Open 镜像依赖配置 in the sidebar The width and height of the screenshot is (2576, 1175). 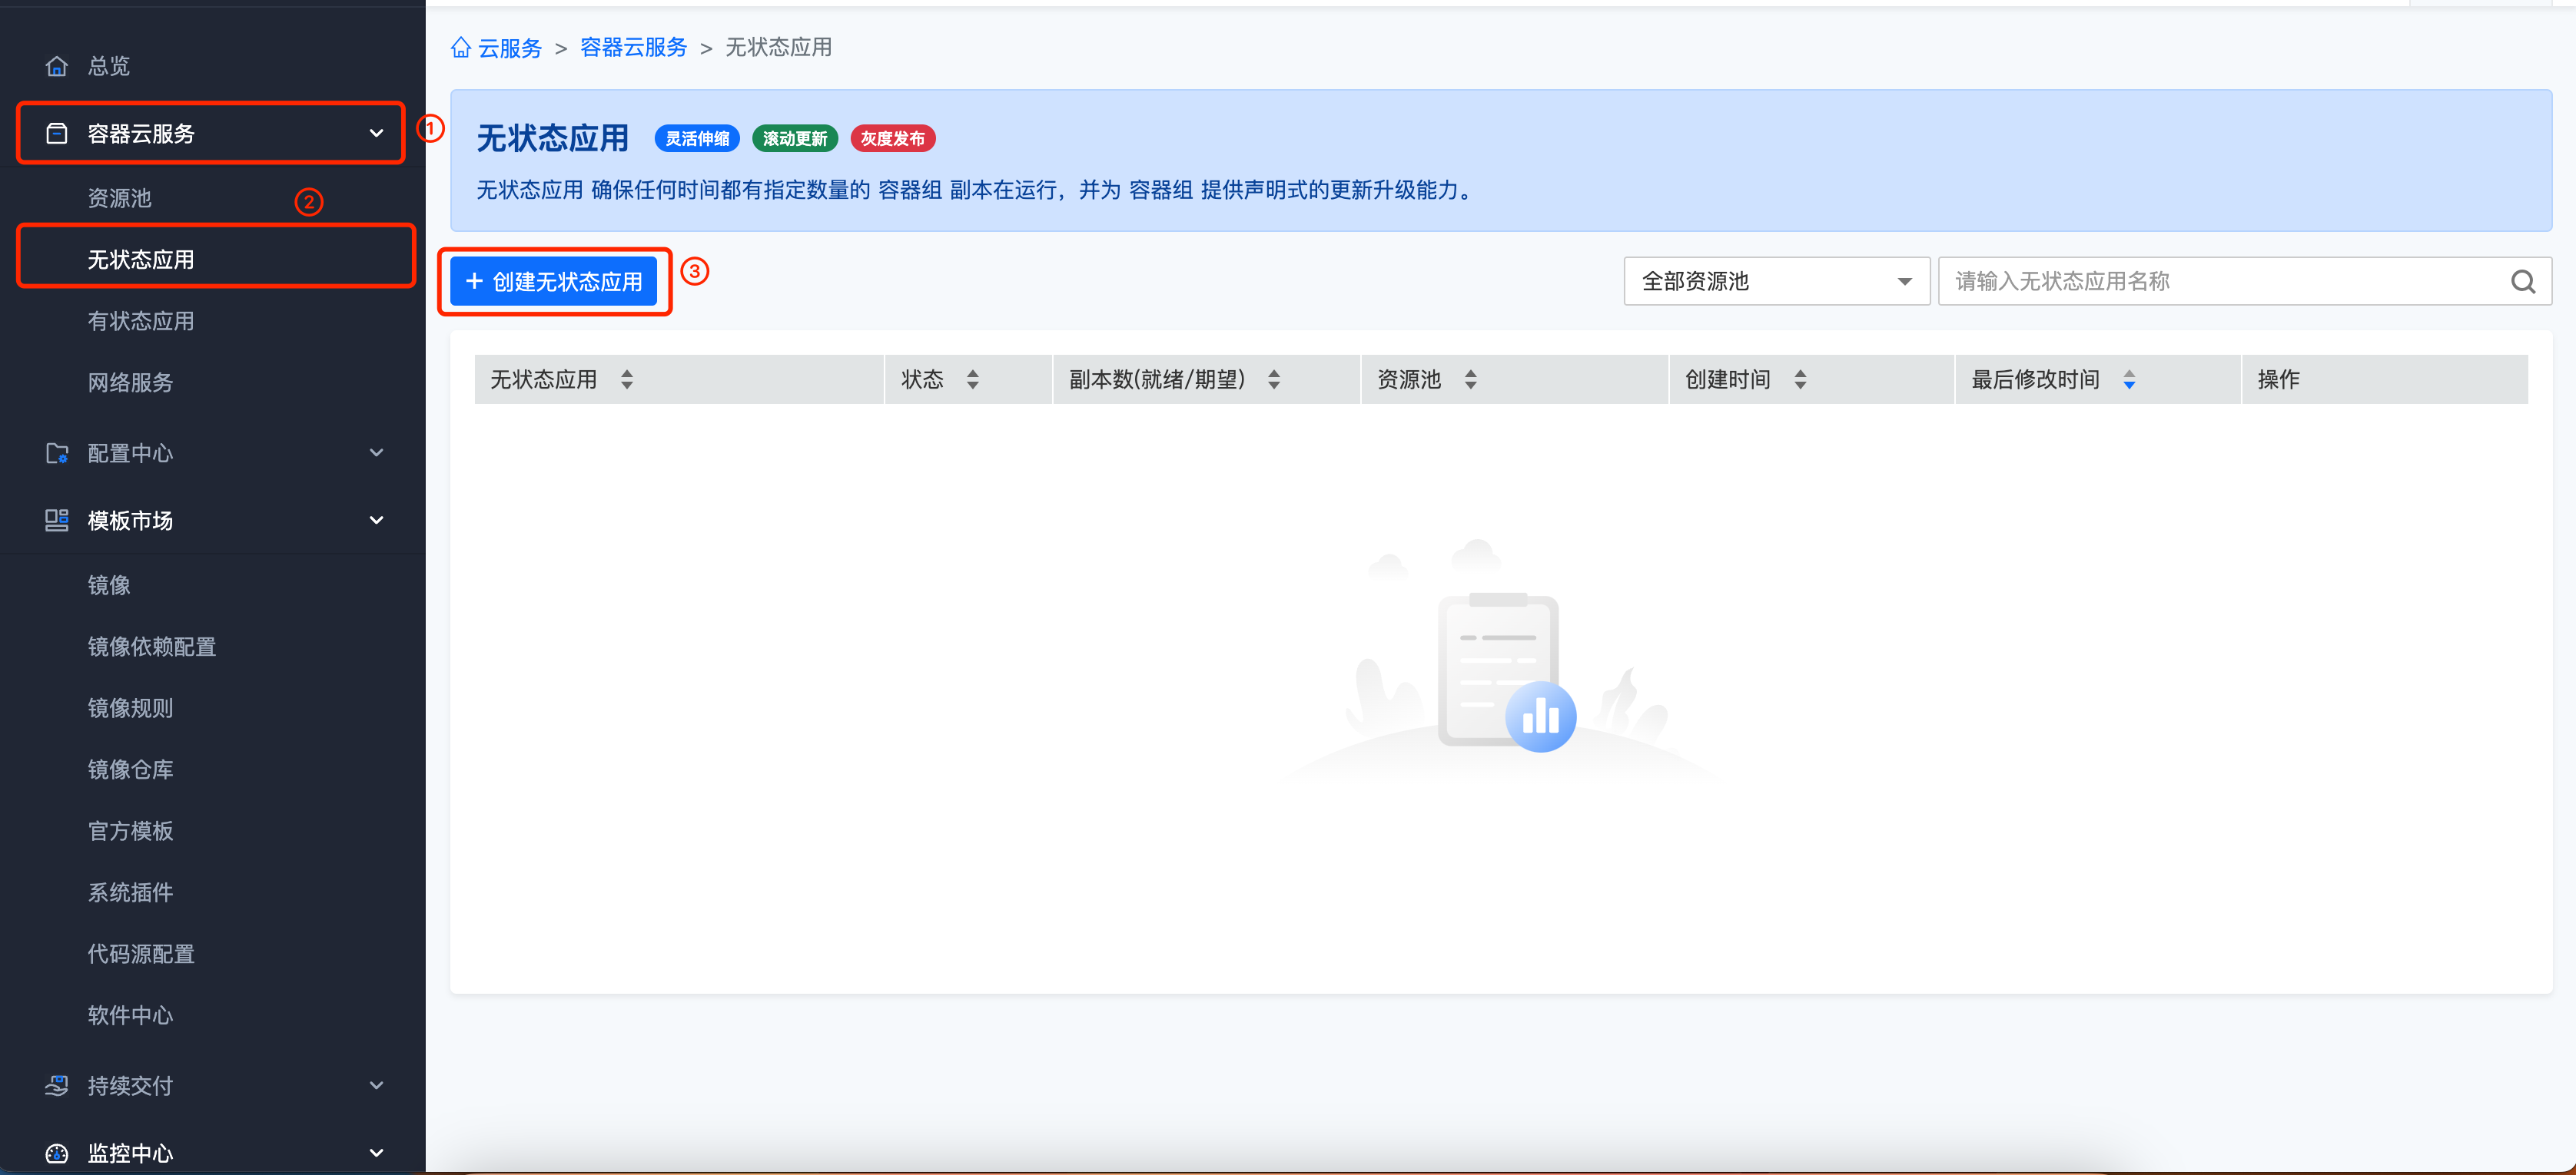152,647
